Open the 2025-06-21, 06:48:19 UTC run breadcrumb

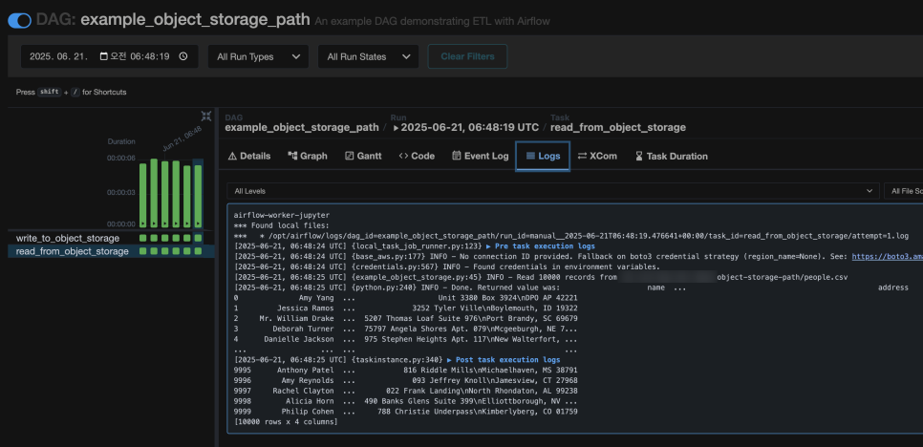click(x=465, y=127)
